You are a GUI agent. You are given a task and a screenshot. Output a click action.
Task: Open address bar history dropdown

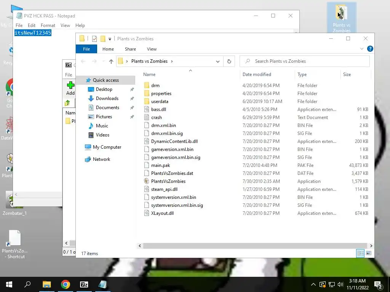(x=217, y=61)
